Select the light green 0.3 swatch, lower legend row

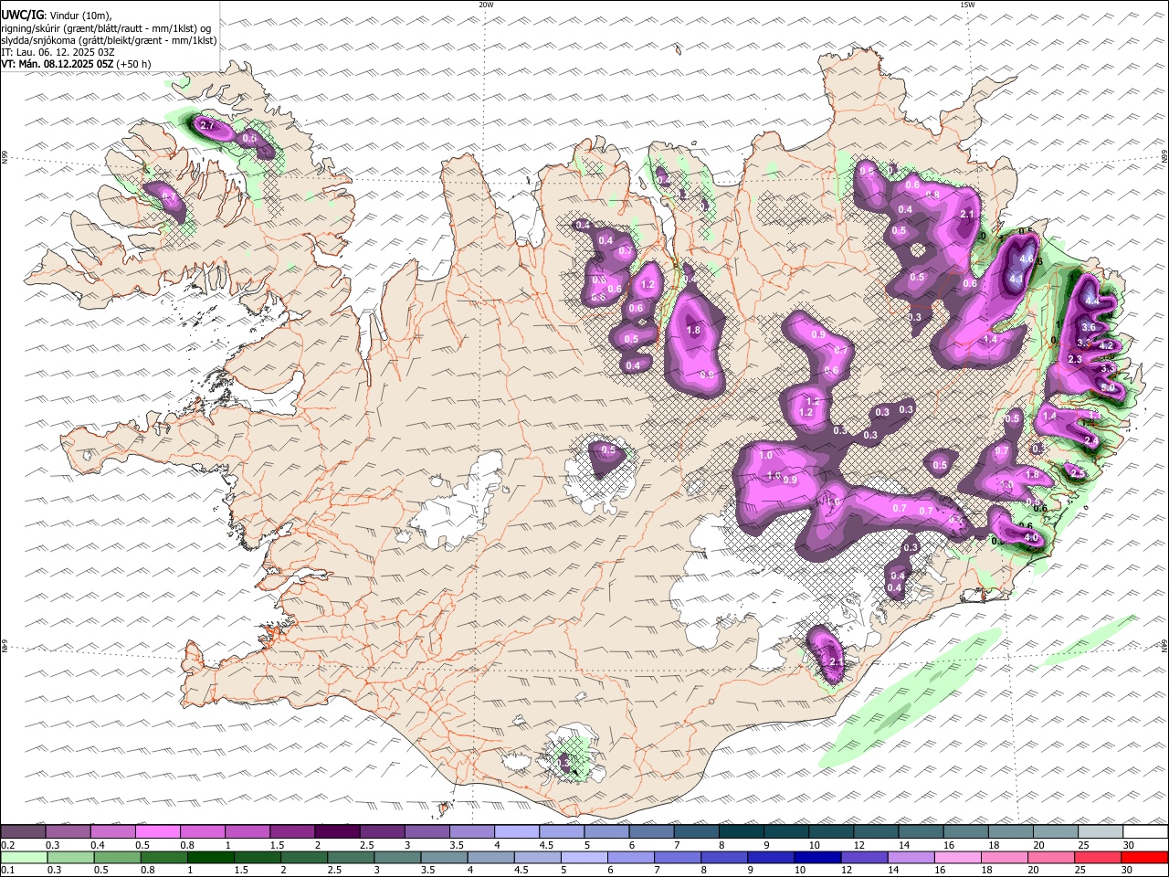click(x=71, y=857)
